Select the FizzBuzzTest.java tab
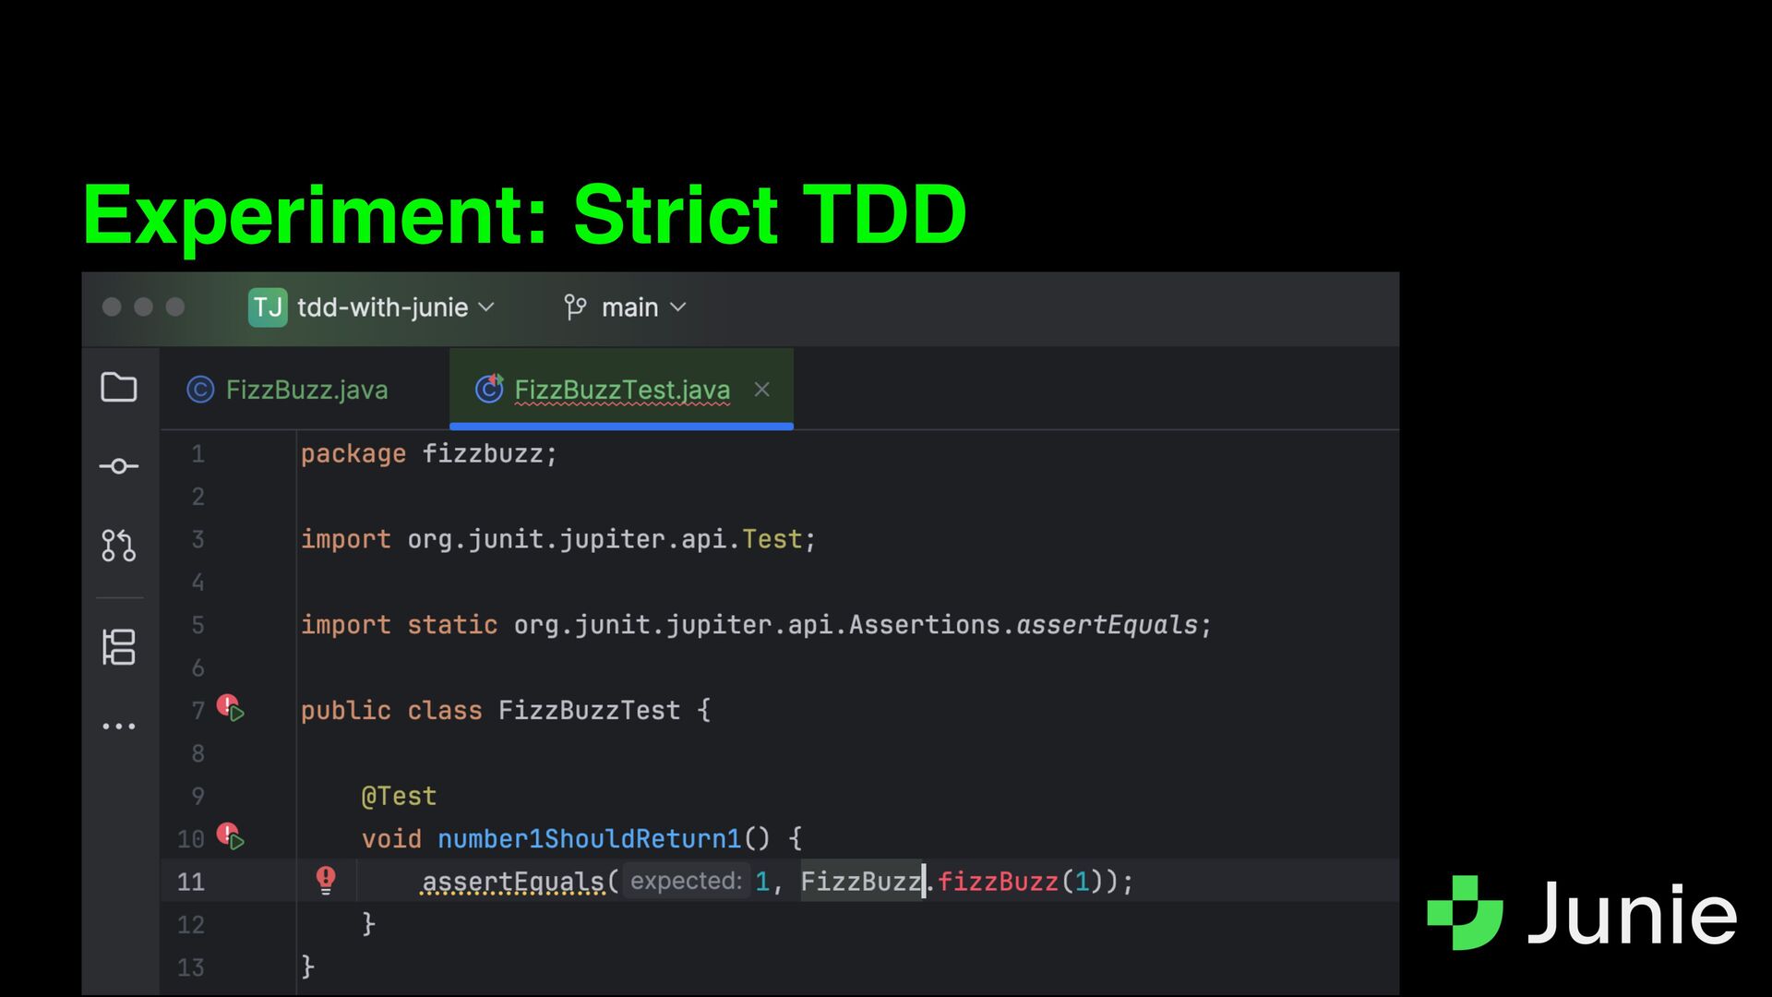The height and width of the screenshot is (997, 1772). (621, 390)
